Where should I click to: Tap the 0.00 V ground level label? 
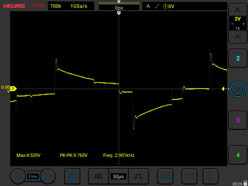click(x=6, y=89)
